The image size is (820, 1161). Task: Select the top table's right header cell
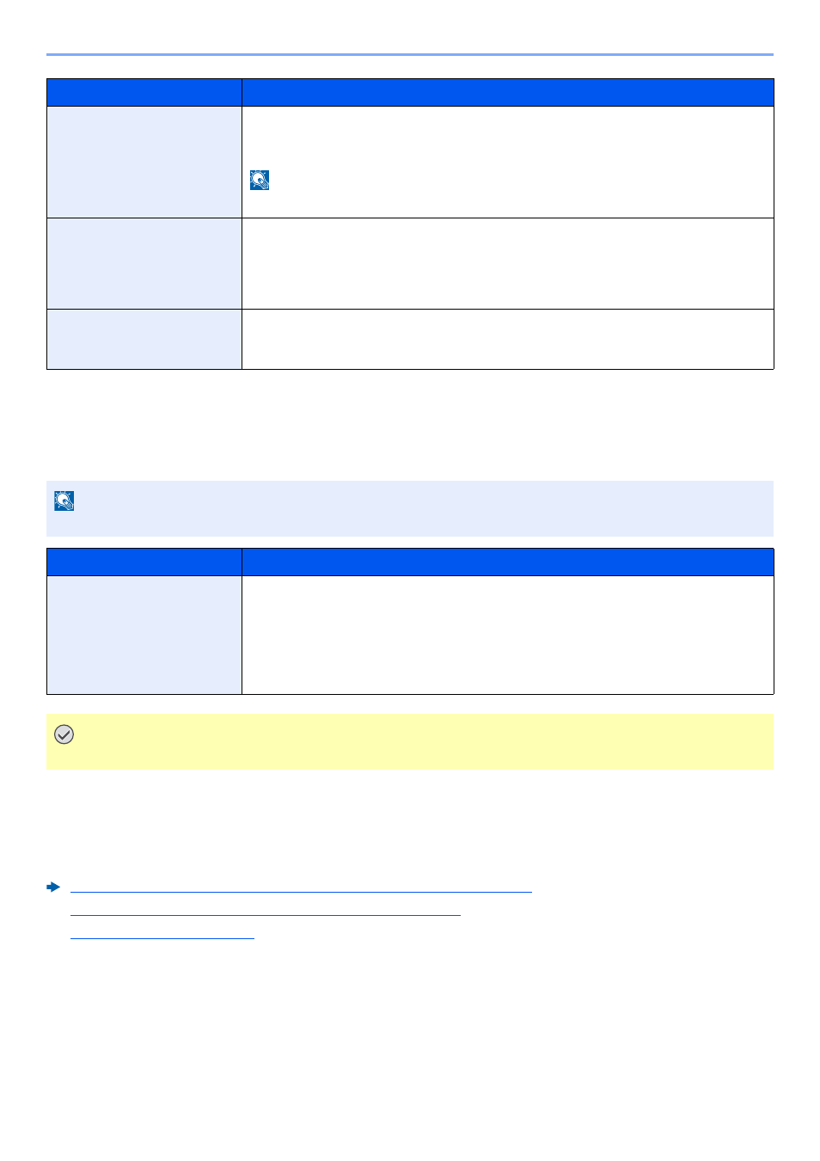tap(507, 93)
